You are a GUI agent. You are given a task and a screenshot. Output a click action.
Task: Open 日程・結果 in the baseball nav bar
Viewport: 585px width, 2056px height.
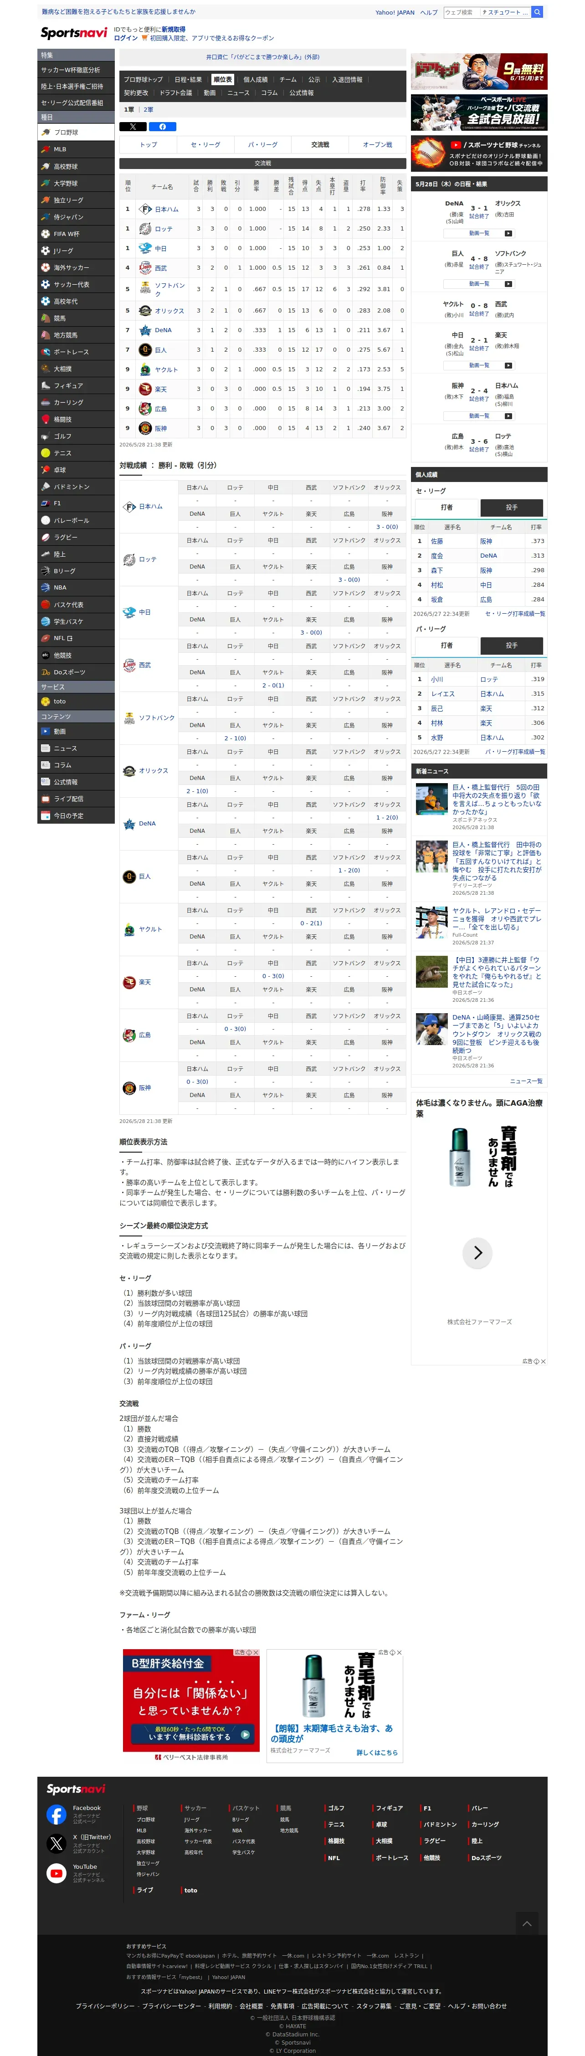click(188, 80)
